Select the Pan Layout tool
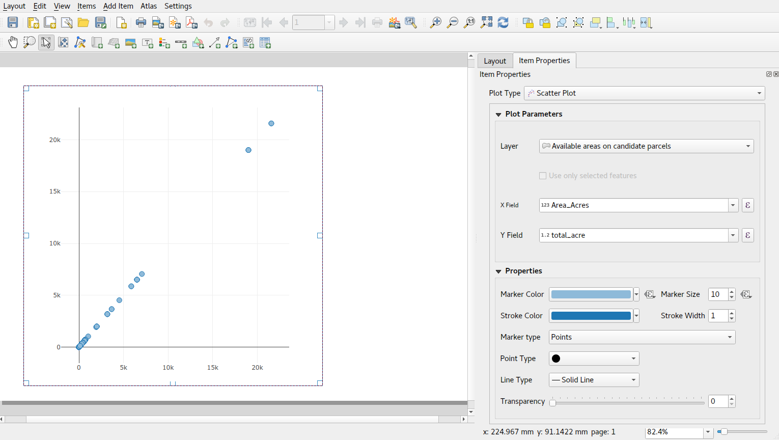 tap(13, 42)
